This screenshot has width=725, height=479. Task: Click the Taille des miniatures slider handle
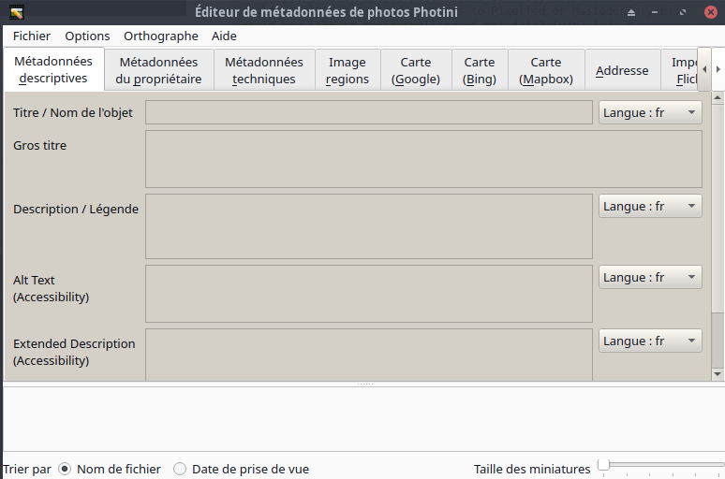(x=604, y=465)
